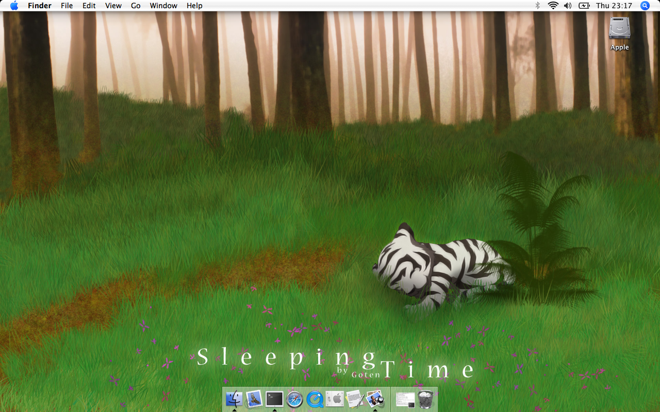This screenshot has width=660, height=412.
Task: Open the Trash in the Dock
Action: tap(425, 399)
